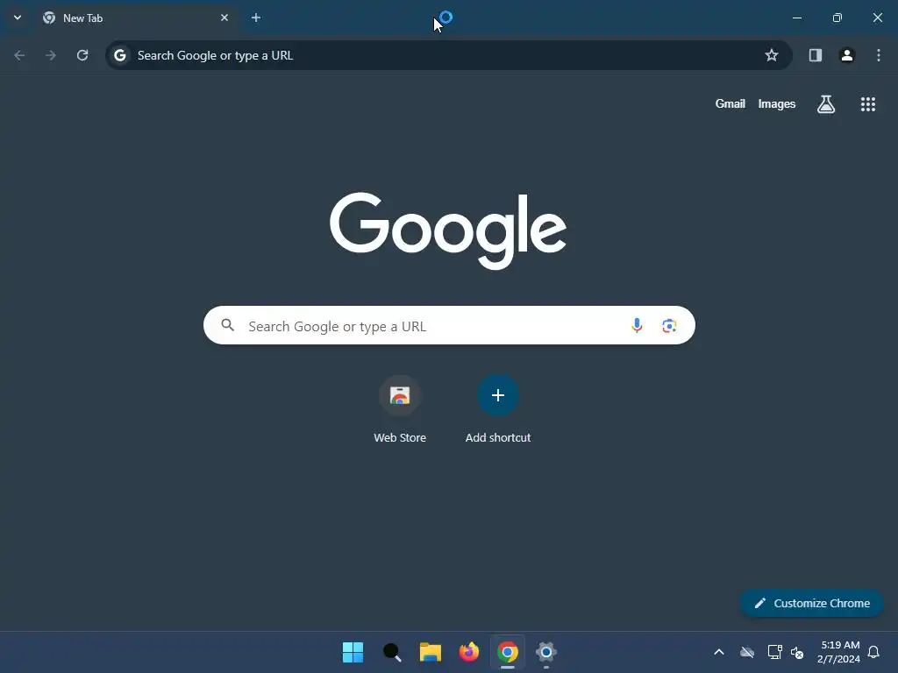Click the Google icon in the address bar
Viewport: 898px width, 673px height.
pyautogui.click(x=119, y=55)
